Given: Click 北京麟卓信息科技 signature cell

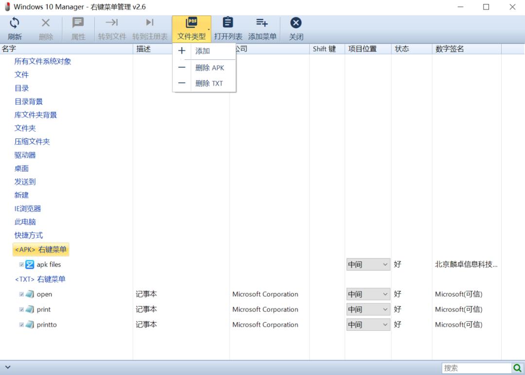Looking at the screenshot, I should click(x=466, y=265).
